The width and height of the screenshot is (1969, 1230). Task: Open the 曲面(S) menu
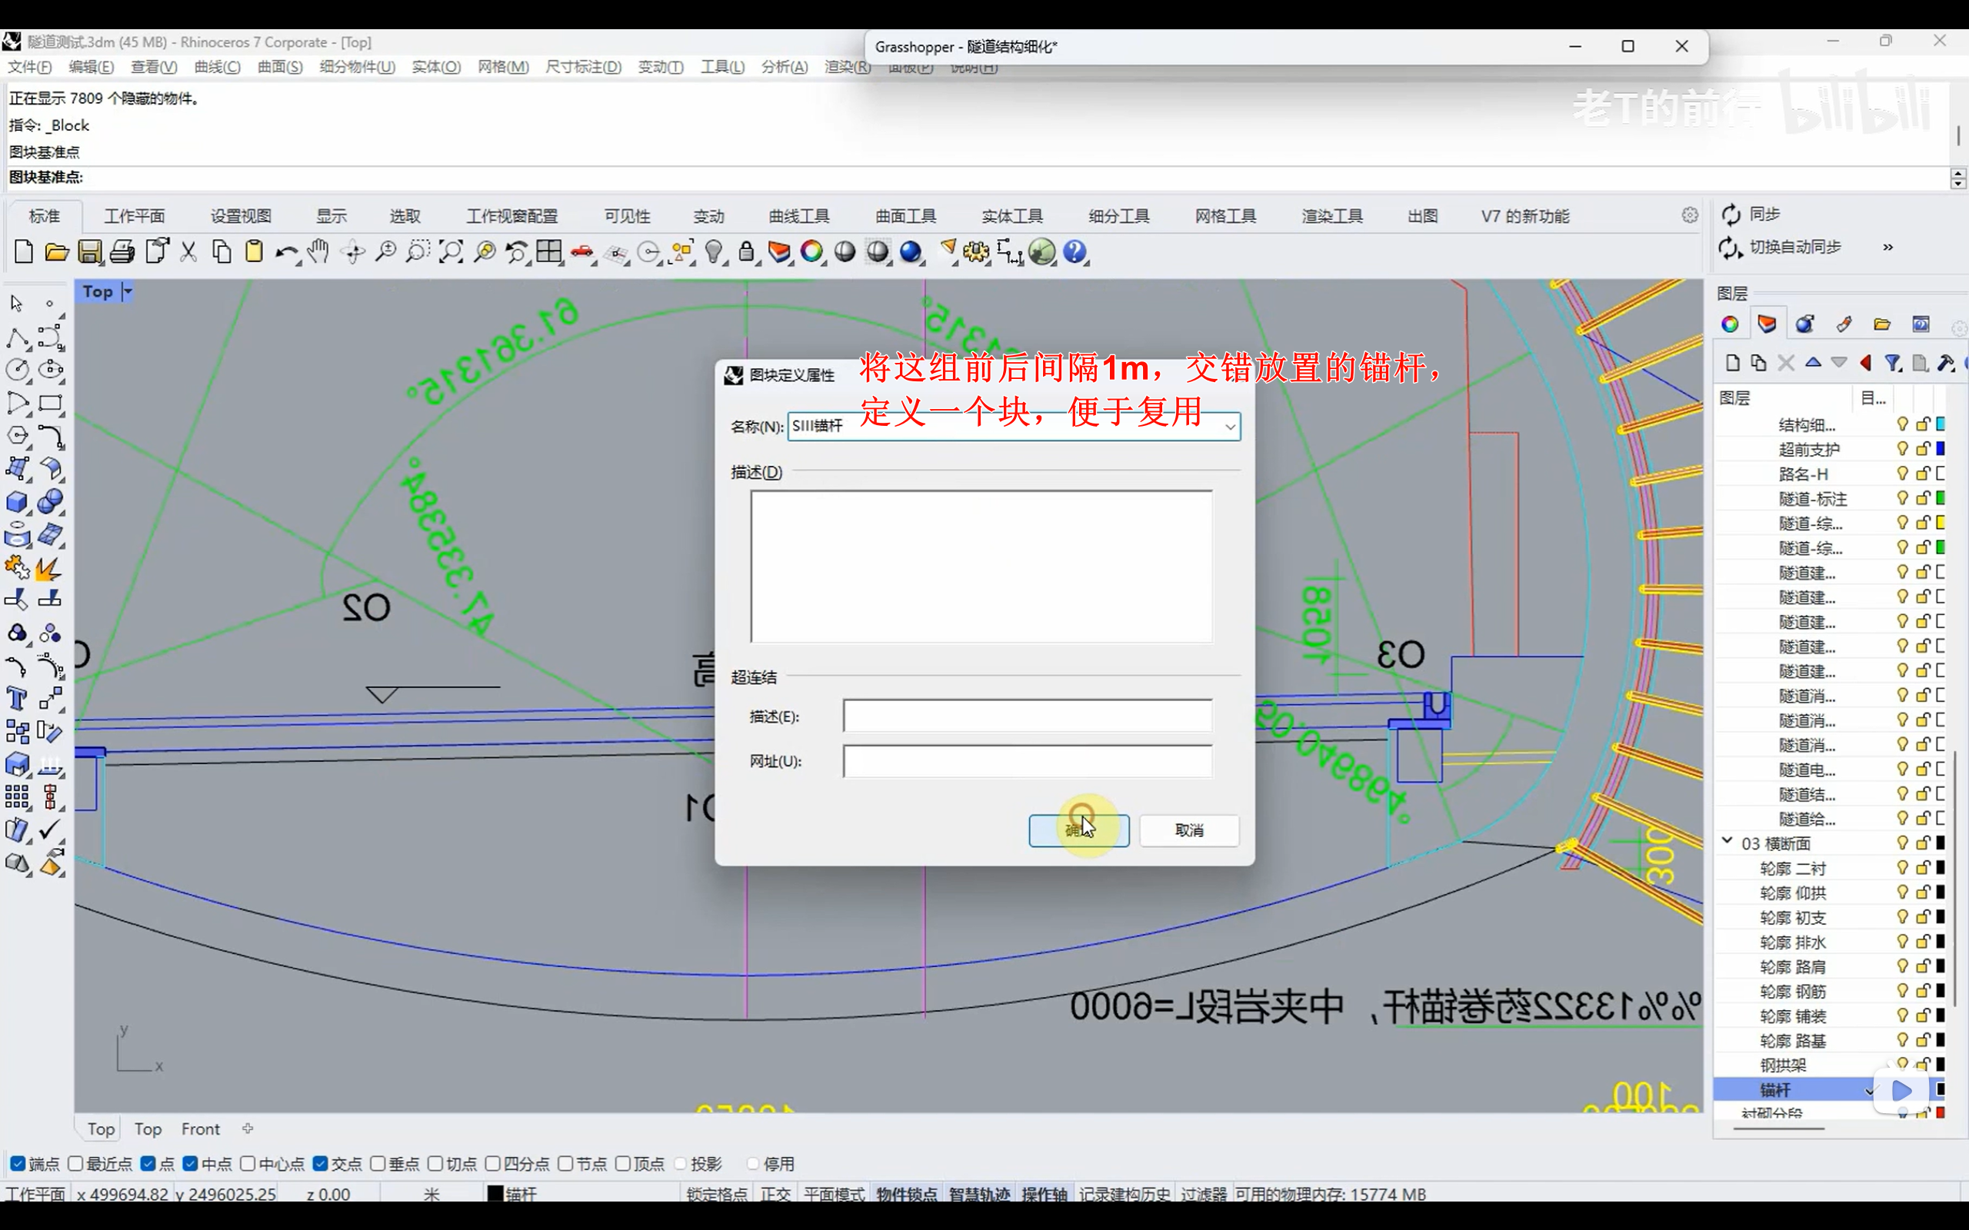pos(280,67)
